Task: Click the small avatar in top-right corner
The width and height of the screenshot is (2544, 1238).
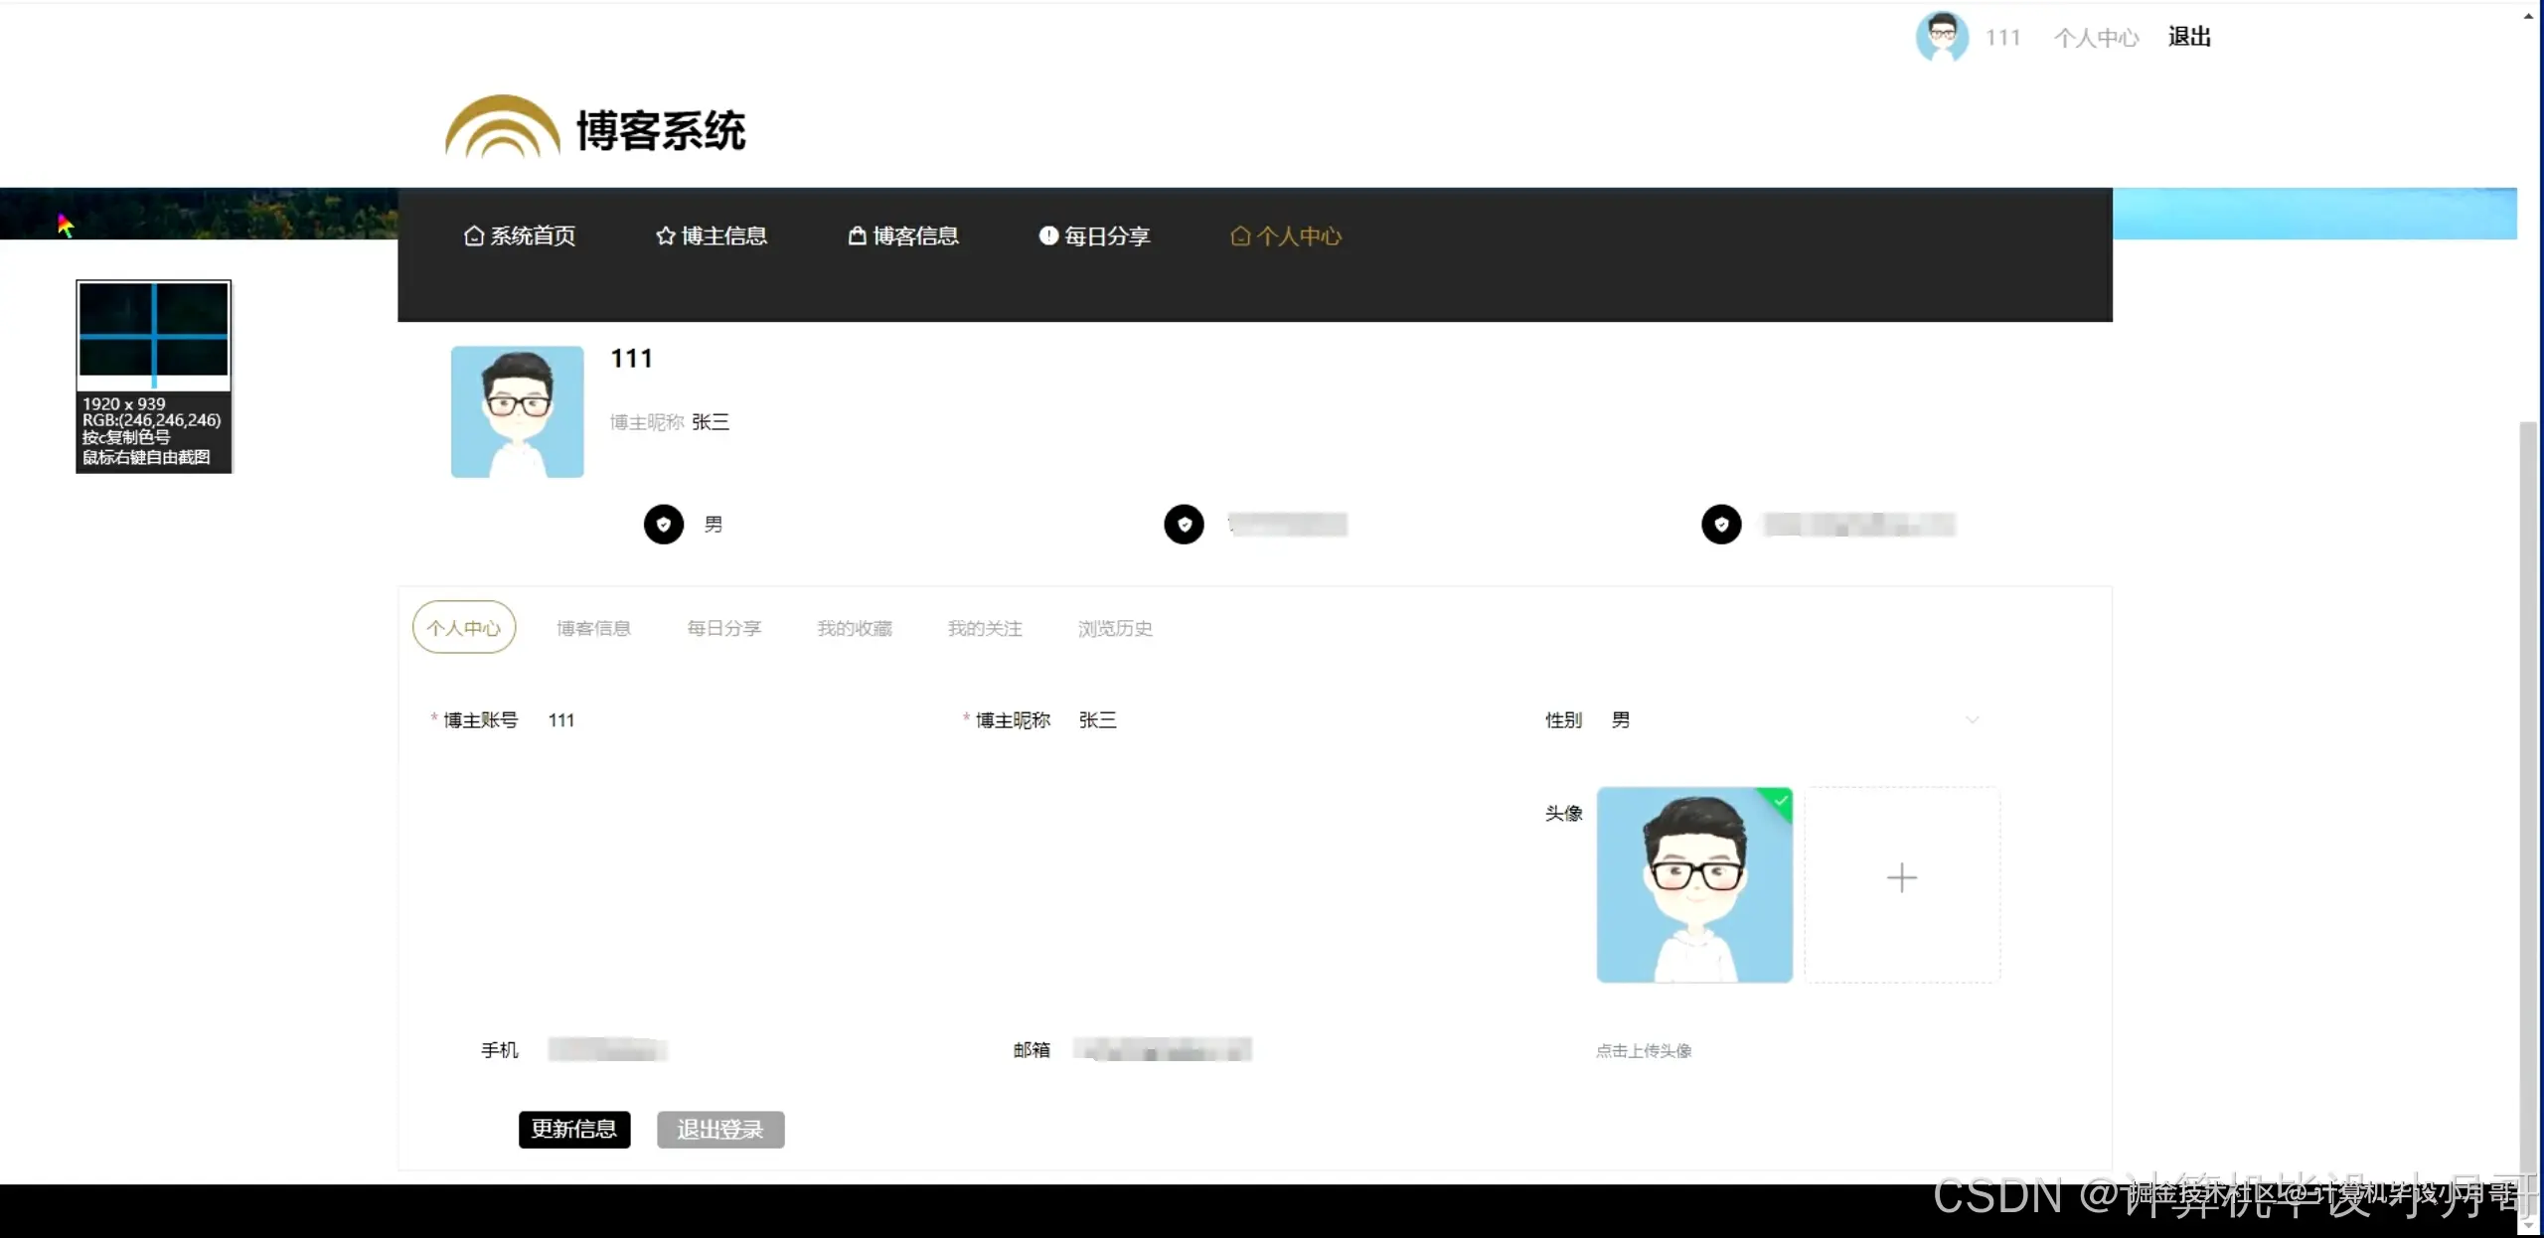Action: point(1942,37)
